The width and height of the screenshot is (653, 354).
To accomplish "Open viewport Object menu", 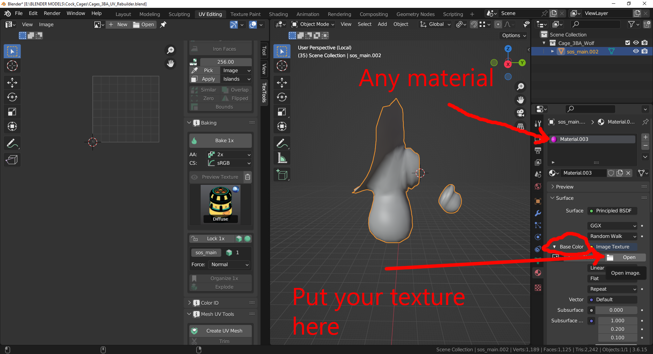I will [401, 24].
